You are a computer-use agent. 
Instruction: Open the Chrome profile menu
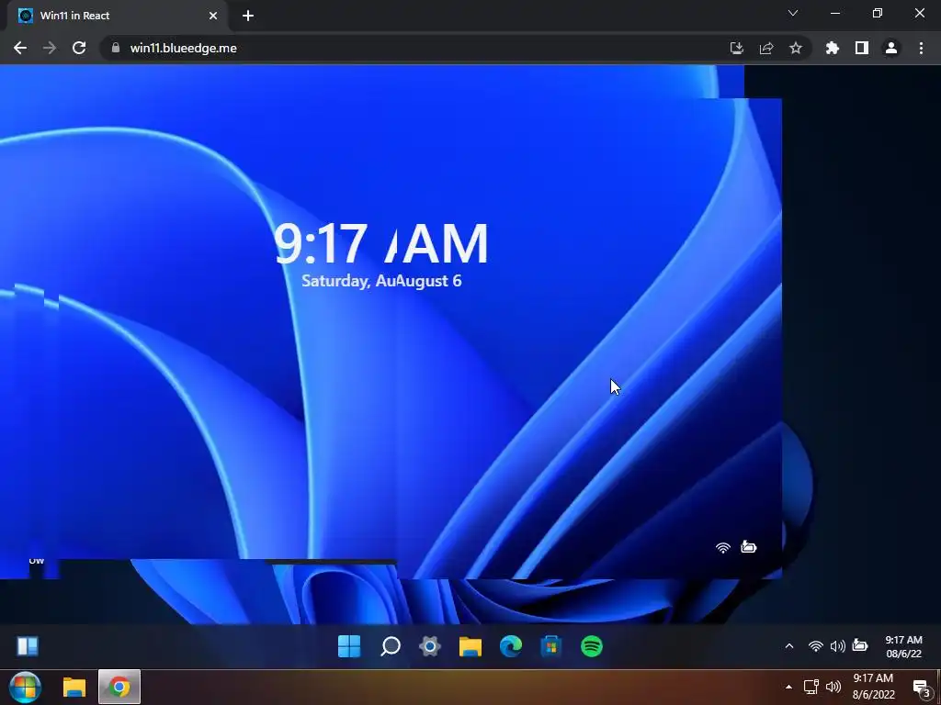tap(891, 48)
